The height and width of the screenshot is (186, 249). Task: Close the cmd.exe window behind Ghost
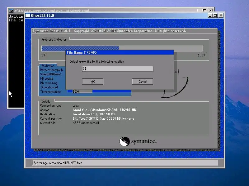click(210, 11)
